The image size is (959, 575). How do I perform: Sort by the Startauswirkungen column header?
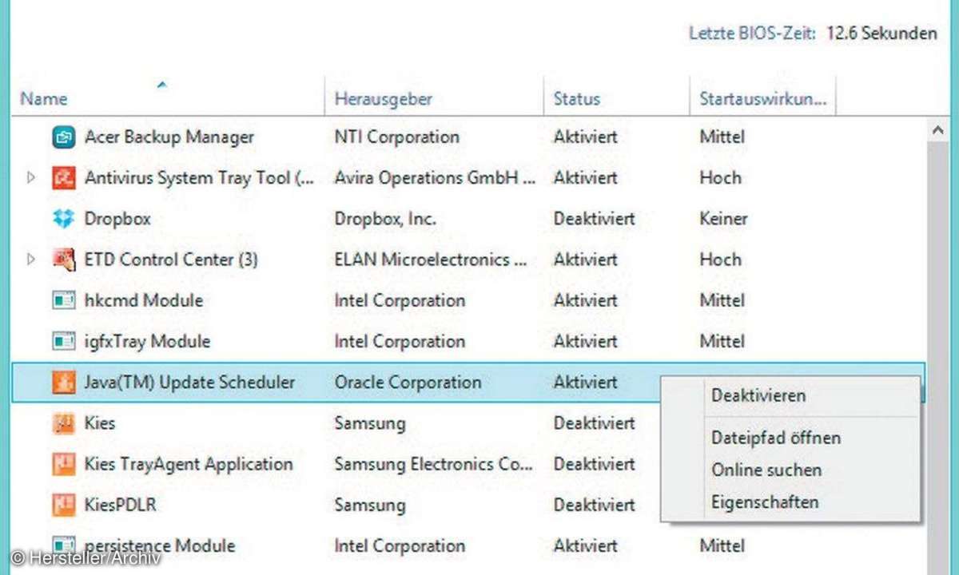click(763, 99)
